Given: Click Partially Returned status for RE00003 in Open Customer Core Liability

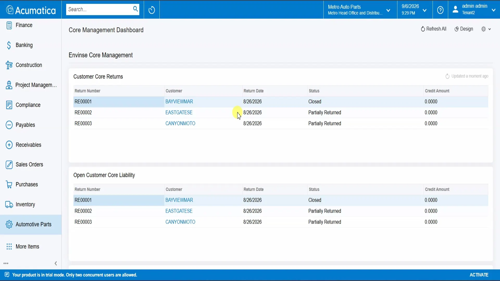Looking at the screenshot, I should (x=325, y=222).
